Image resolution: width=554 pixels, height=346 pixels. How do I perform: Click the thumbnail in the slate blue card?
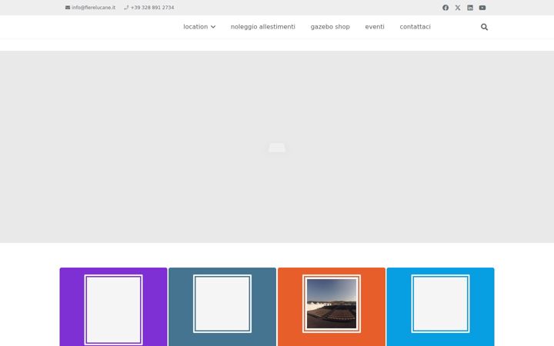222,304
